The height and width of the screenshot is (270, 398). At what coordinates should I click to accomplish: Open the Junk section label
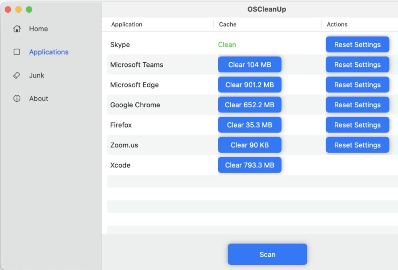(37, 75)
